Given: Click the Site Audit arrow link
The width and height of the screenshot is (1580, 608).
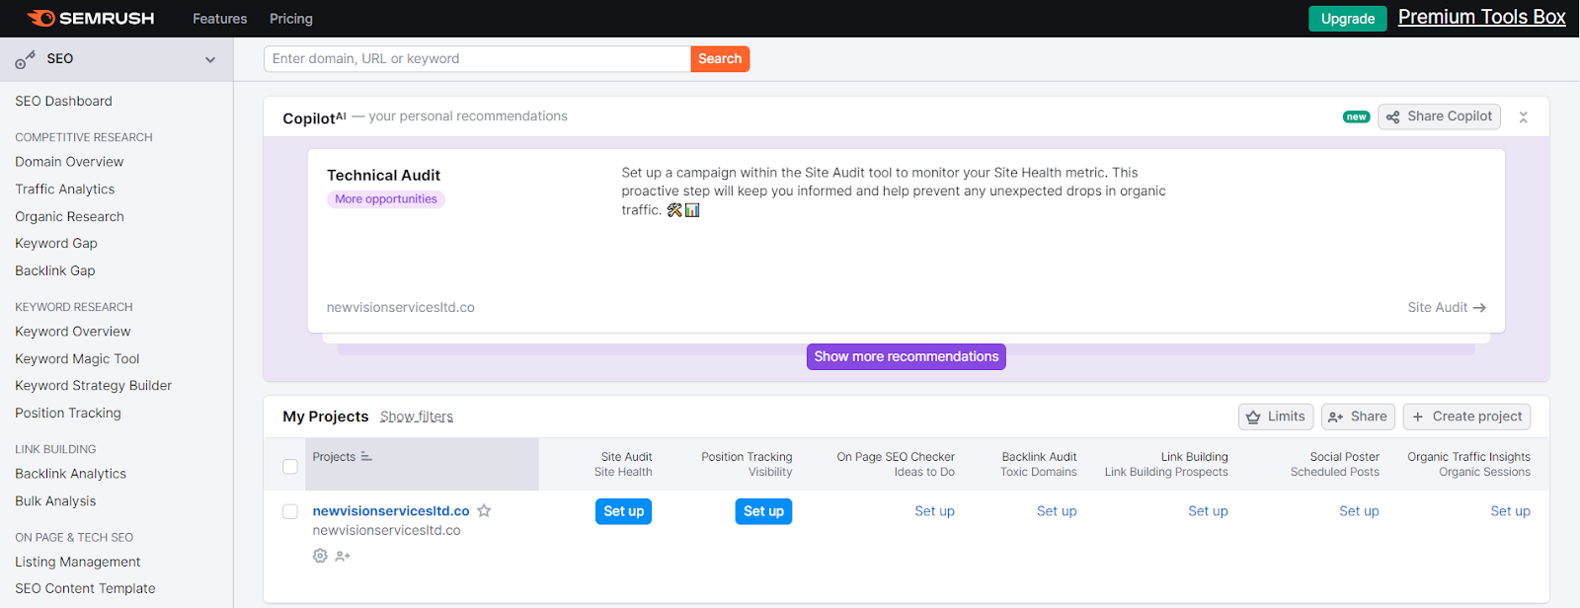Looking at the screenshot, I should click(1446, 307).
